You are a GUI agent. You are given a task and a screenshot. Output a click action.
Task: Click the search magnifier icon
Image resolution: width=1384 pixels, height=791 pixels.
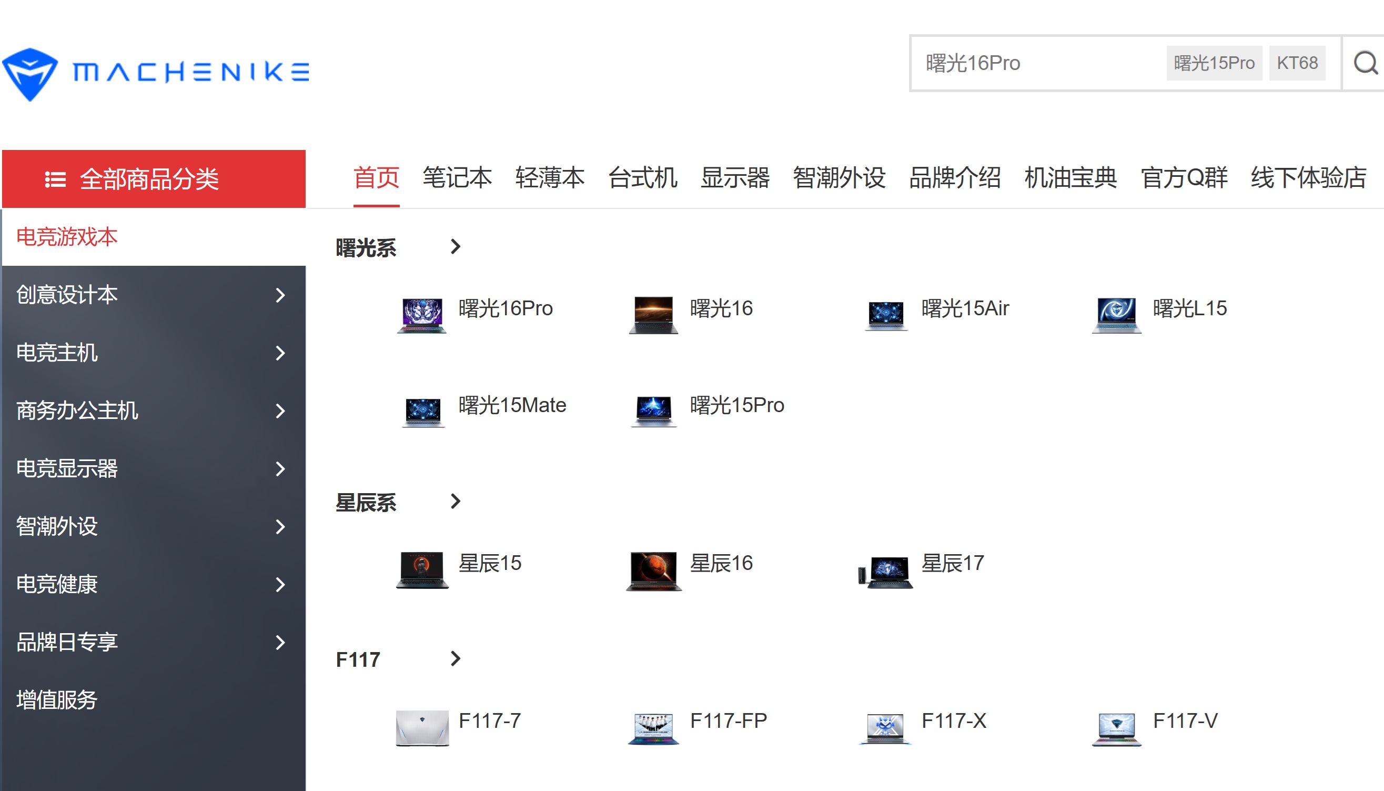coord(1365,63)
